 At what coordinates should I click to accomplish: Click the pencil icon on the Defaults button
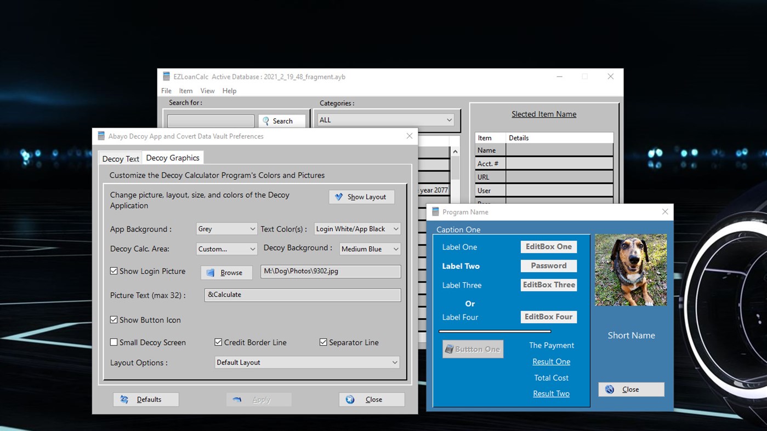(124, 399)
